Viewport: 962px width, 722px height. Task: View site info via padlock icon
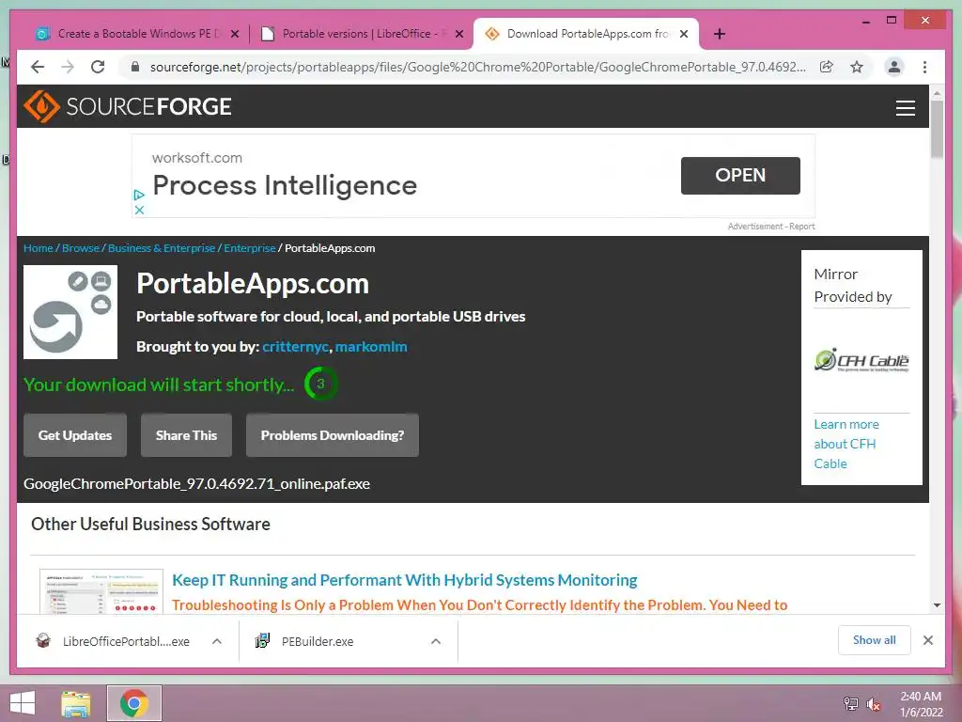point(135,67)
